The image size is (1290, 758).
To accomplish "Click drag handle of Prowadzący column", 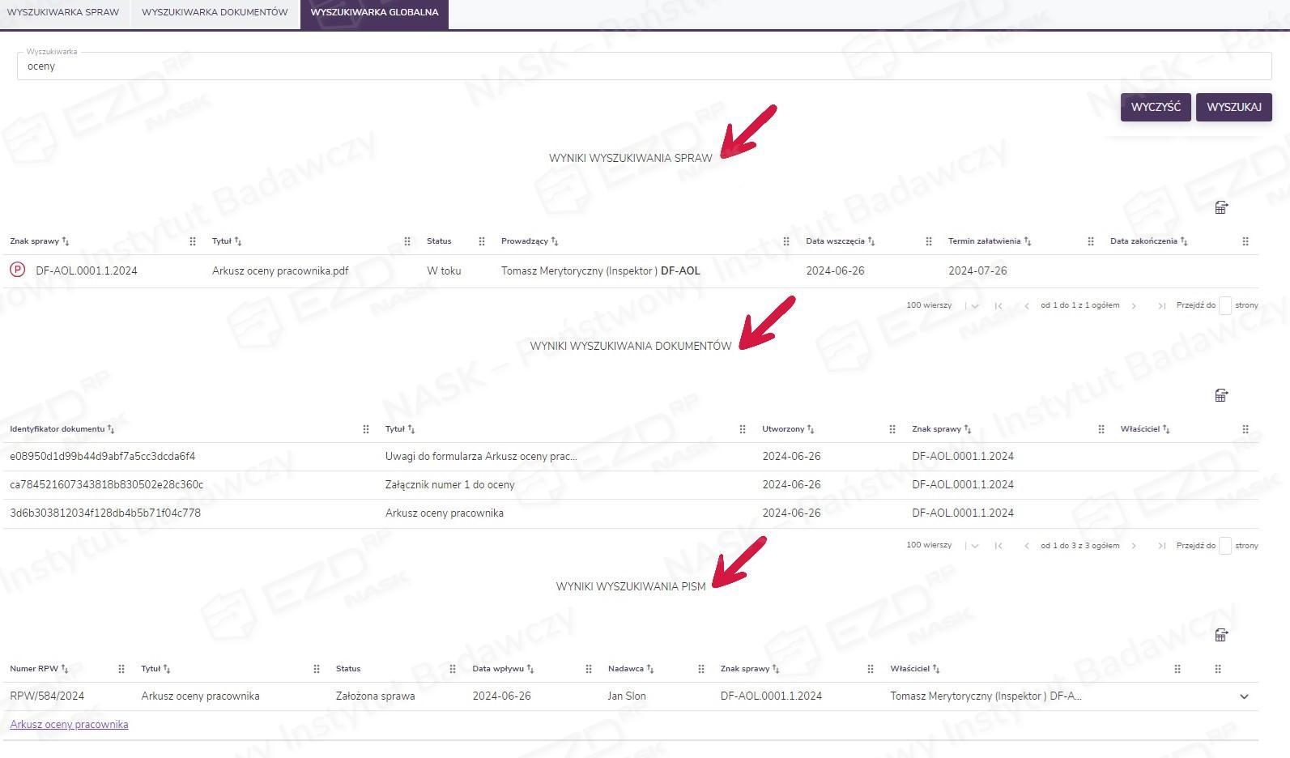I will click(x=785, y=241).
